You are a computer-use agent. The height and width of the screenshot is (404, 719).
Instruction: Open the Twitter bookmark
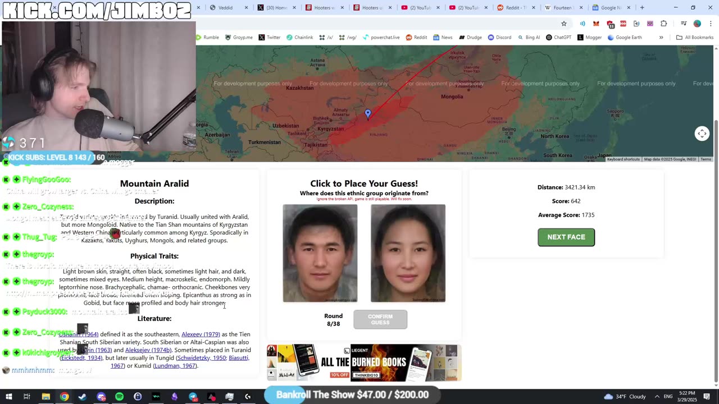pos(269,38)
